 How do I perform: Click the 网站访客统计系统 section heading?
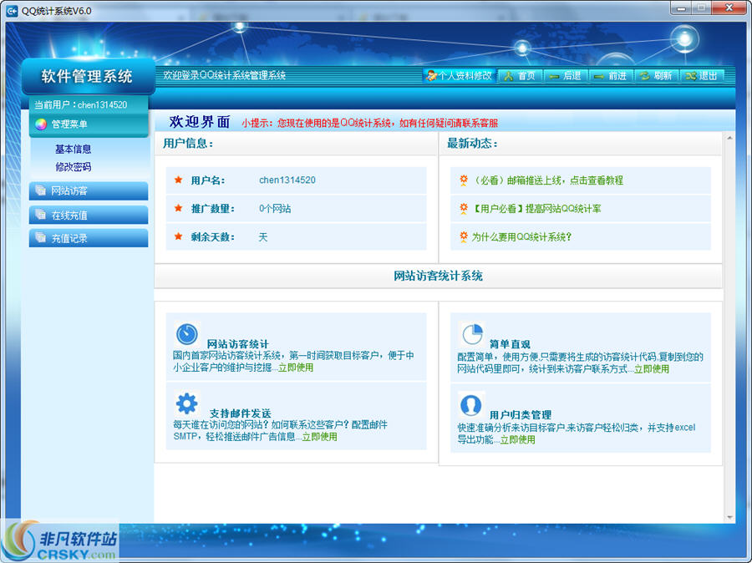pos(438,276)
